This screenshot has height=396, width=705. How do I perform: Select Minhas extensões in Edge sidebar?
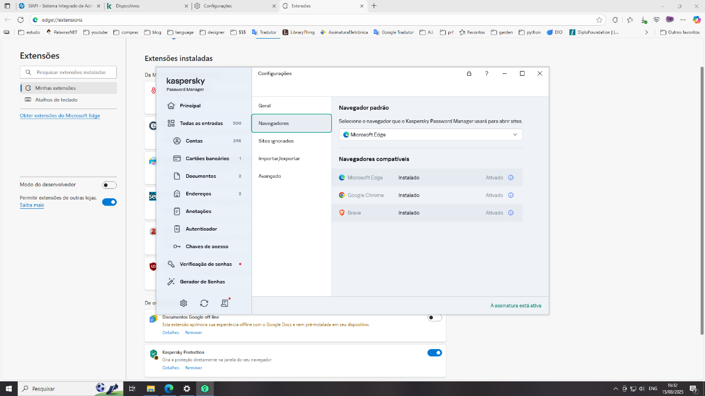point(68,88)
